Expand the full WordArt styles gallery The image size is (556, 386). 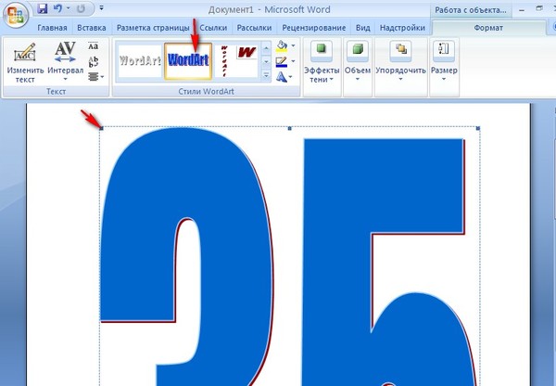point(266,74)
